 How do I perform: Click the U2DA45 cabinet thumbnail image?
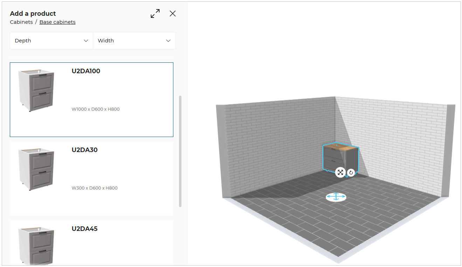coord(37,245)
